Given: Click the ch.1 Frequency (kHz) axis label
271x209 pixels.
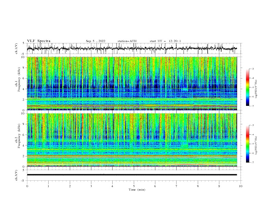Looking at the screenshot, I should [x=18, y=80].
